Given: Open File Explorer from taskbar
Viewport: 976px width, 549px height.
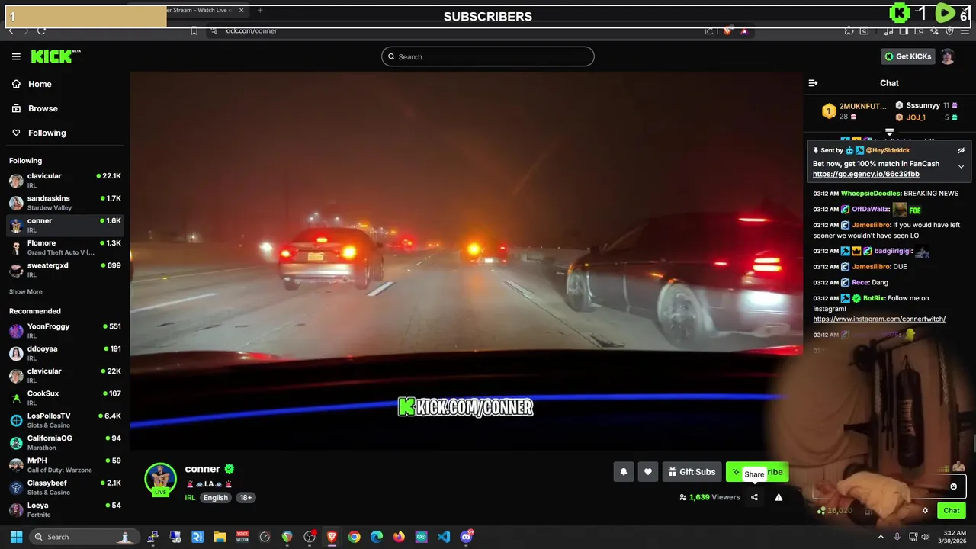Looking at the screenshot, I should (x=220, y=537).
